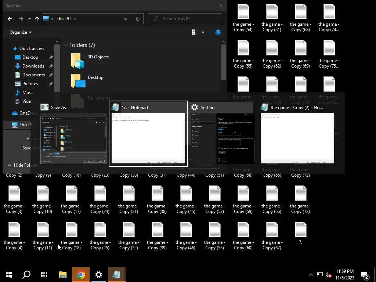376x282 pixels.
Task: Open Pictures in navigation pane
Action: click(x=26, y=84)
